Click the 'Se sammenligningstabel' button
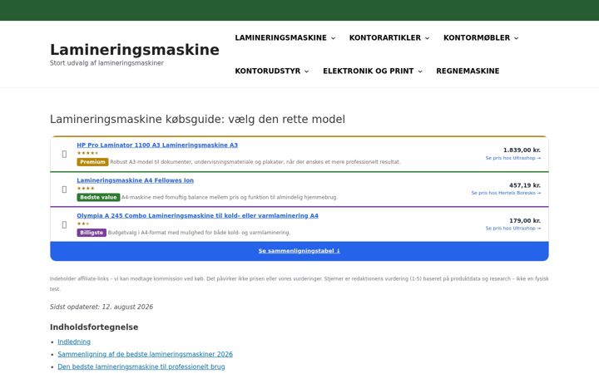Viewport: 599px width, 374px height. tap(299, 251)
